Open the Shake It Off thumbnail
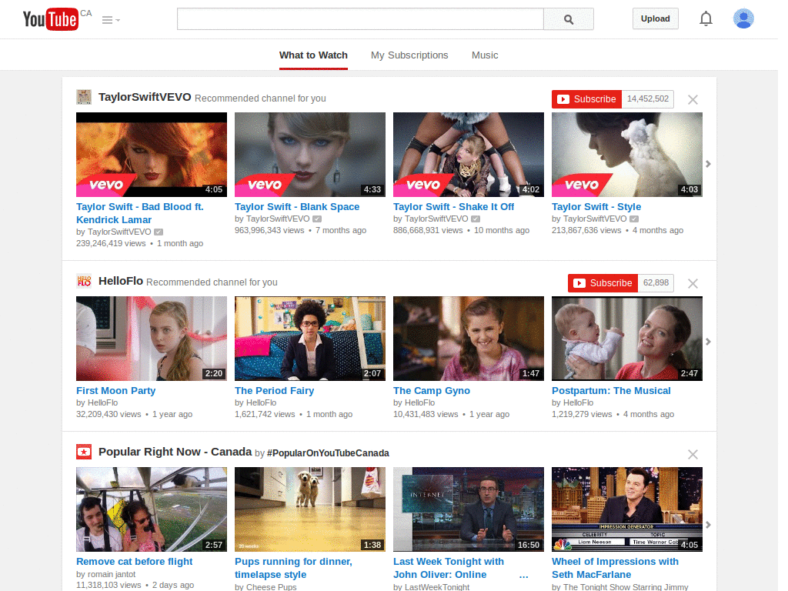 click(469, 155)
